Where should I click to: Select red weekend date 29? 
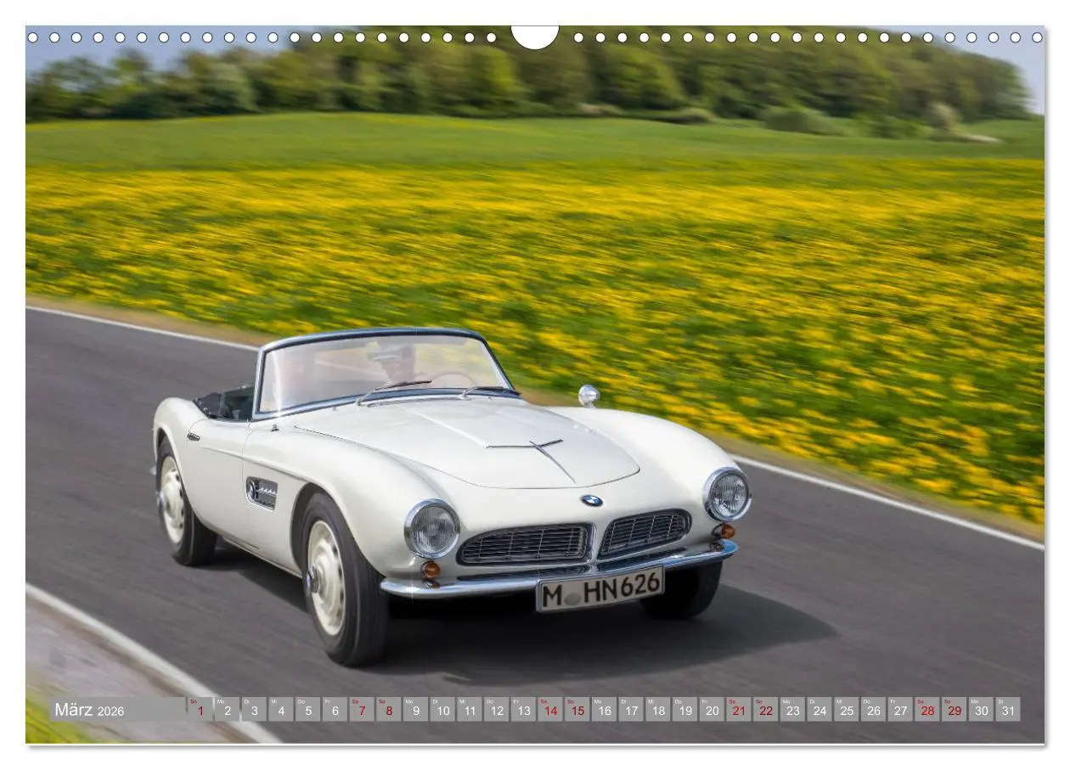point(955,710)
